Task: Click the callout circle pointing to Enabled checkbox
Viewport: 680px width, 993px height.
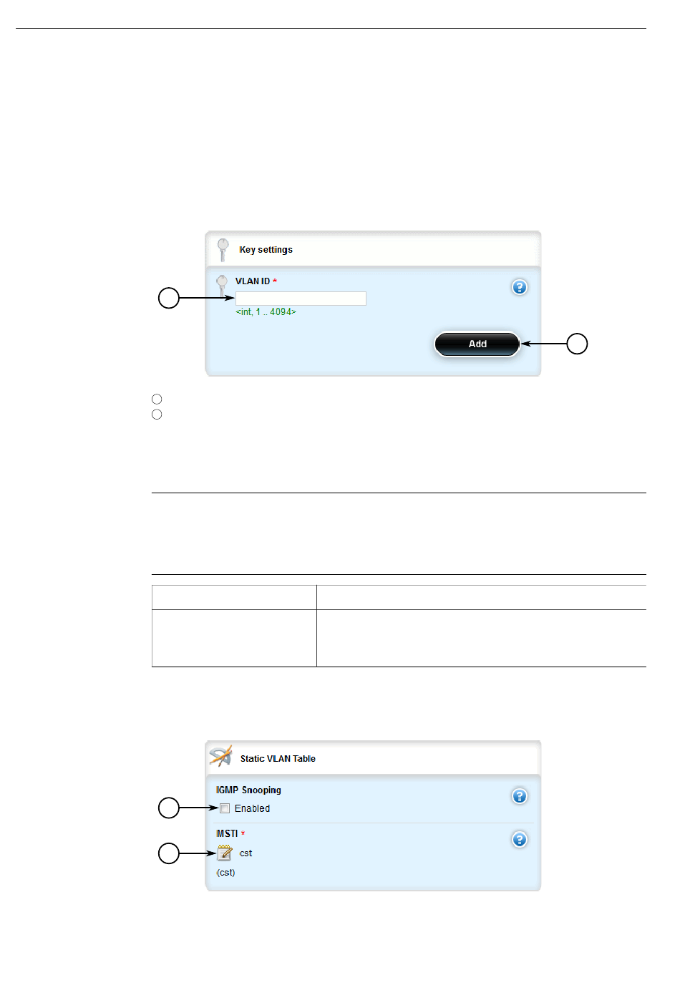Action: pyautogui.click(x=169, y=808)
